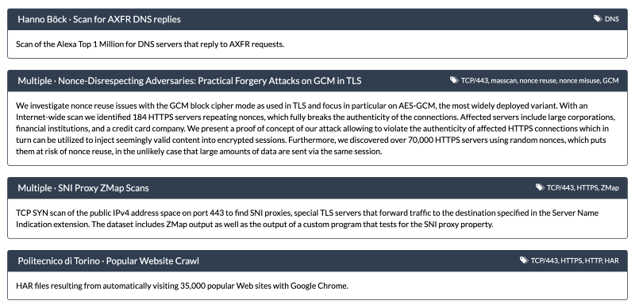Select the ZMap tag in SNI Proxy header
The image size is (635, 308).
pyautogui.click(x=610, y=187)
